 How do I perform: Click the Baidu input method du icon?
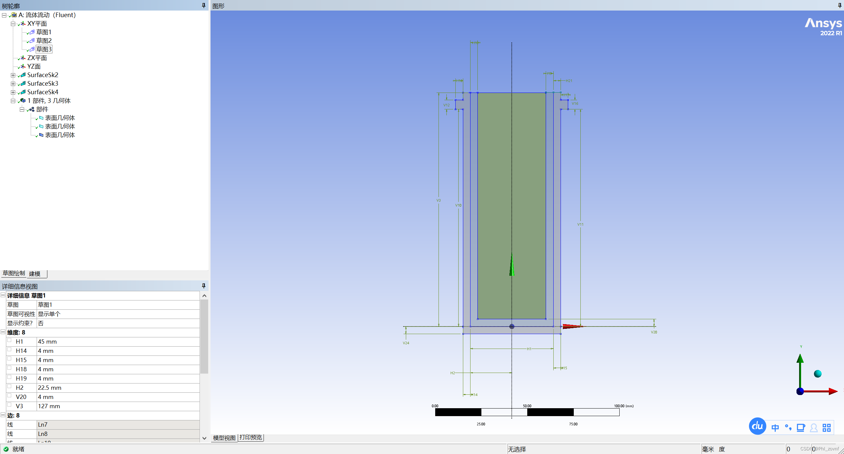click(757, 426)
